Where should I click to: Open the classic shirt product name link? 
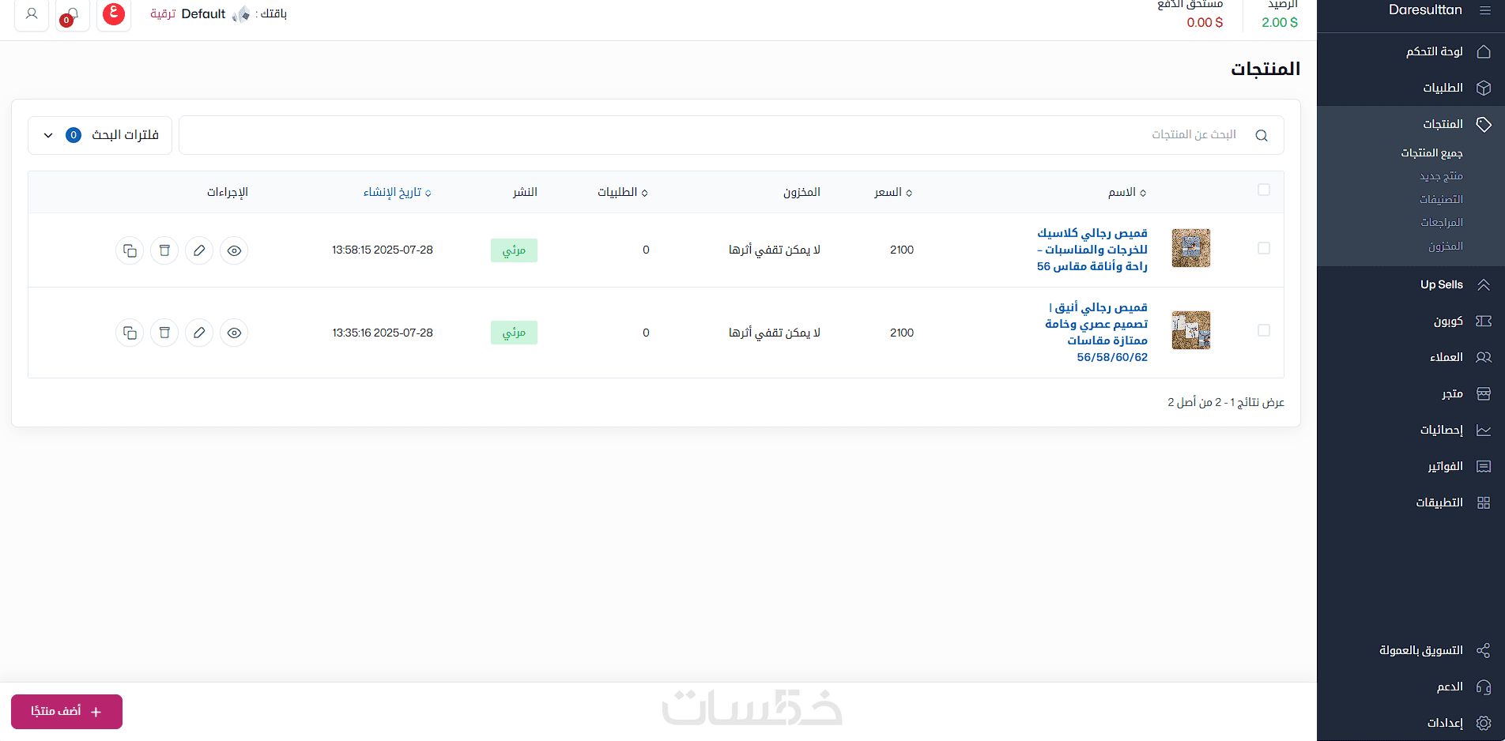click(1092, 250)
